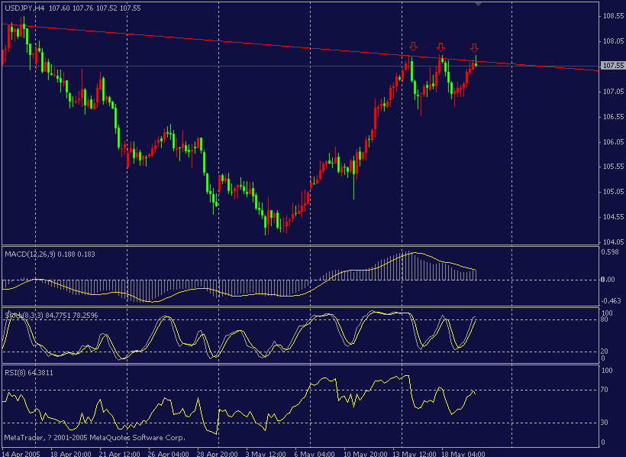
Task: Select the red descending trendline
Action: (x=299, y=47)
